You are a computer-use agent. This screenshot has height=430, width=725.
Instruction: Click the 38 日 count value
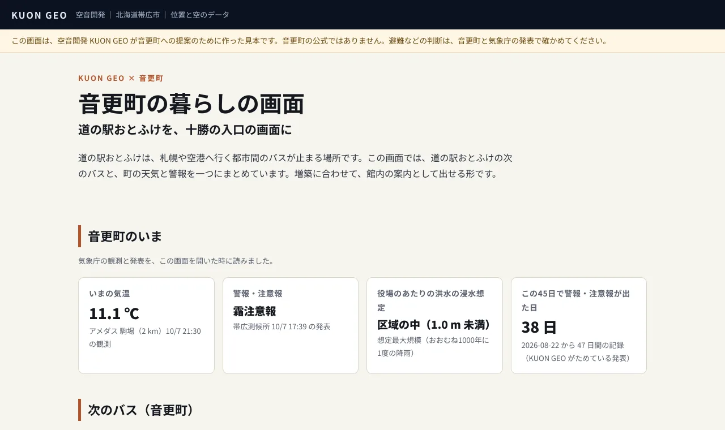[539, 327]
